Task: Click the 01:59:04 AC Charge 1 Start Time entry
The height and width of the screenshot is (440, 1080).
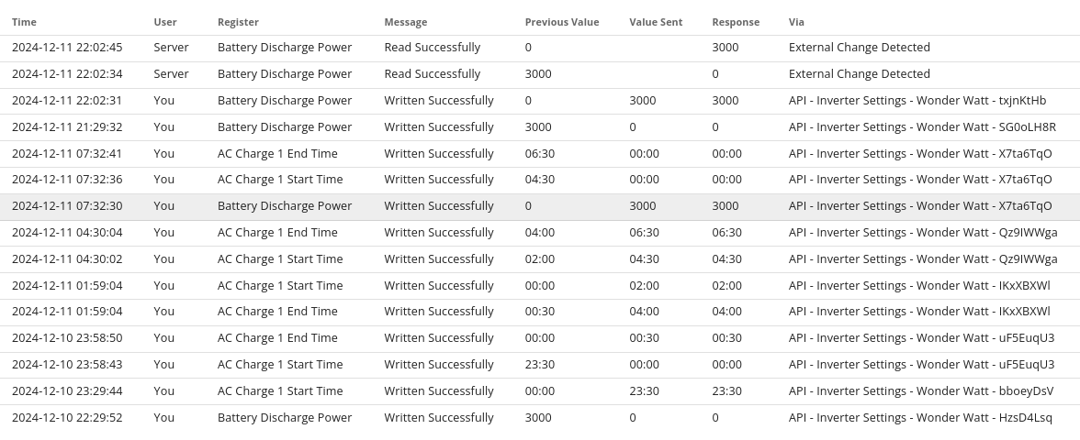Action: tap(280, 285)
